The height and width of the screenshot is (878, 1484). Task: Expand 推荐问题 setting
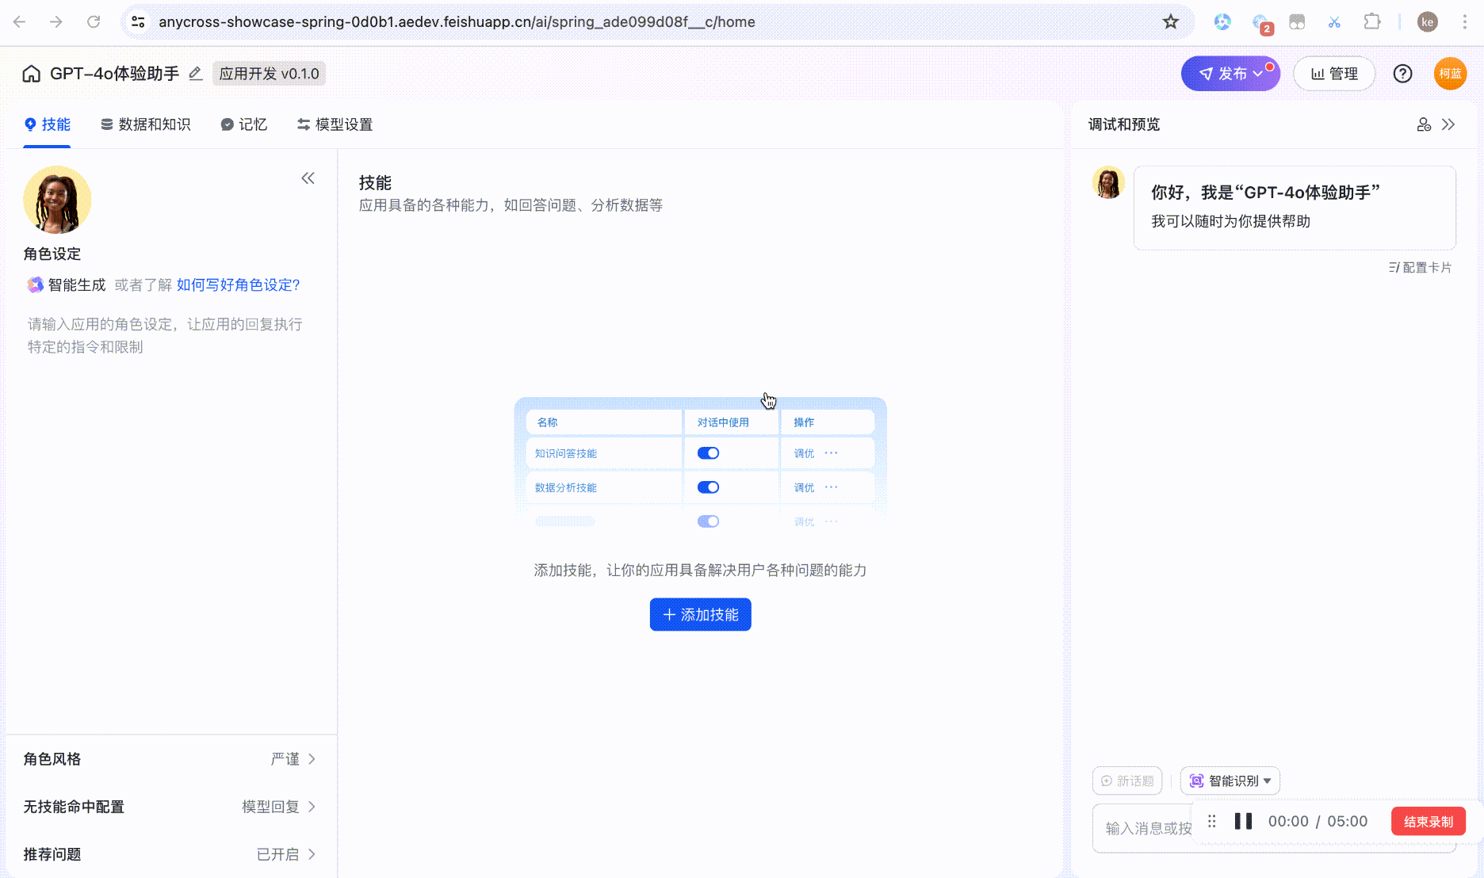pos(171,854)
